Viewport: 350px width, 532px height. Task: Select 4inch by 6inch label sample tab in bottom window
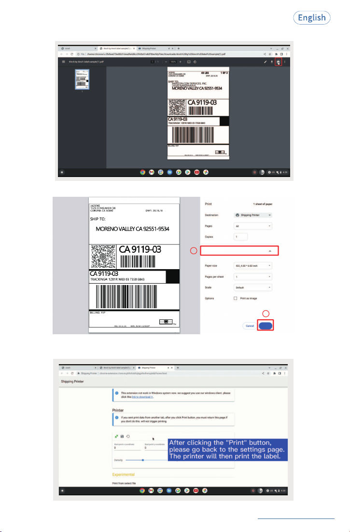(x=117, y=368)
